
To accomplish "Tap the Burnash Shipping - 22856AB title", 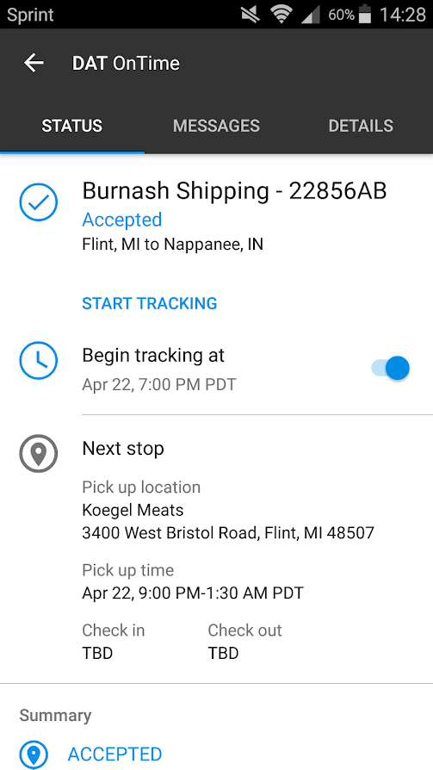I will pos(235,190).
